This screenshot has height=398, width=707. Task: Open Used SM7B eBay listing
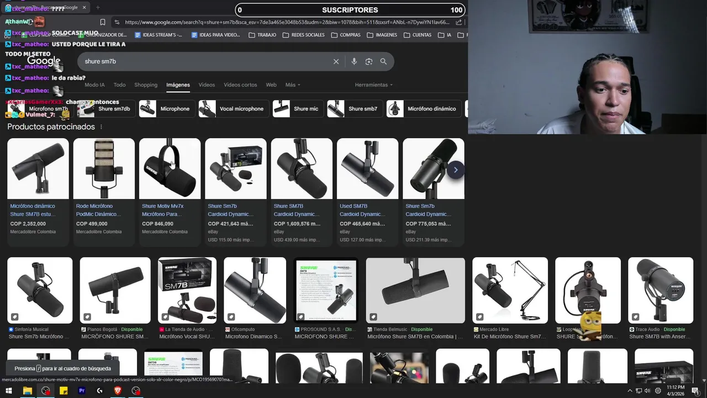[367, 191]
